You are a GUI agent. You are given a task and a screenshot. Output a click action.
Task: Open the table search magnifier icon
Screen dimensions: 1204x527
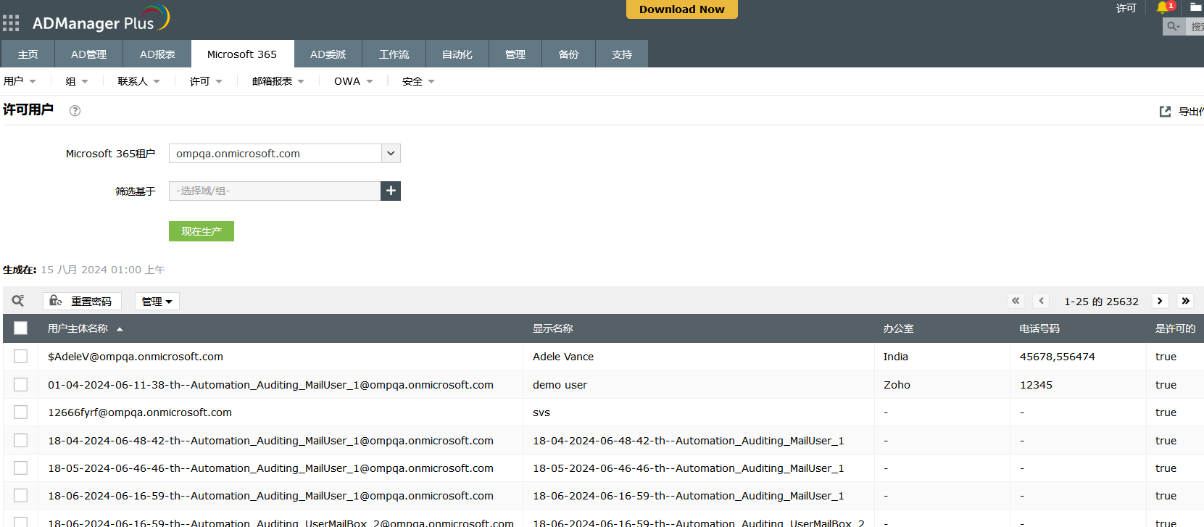point(18,301)
